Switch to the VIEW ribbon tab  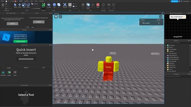point(36,1)
